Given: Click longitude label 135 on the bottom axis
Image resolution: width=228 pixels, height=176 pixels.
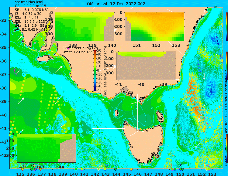Looking at the screenshot, I should click(20, 174).
